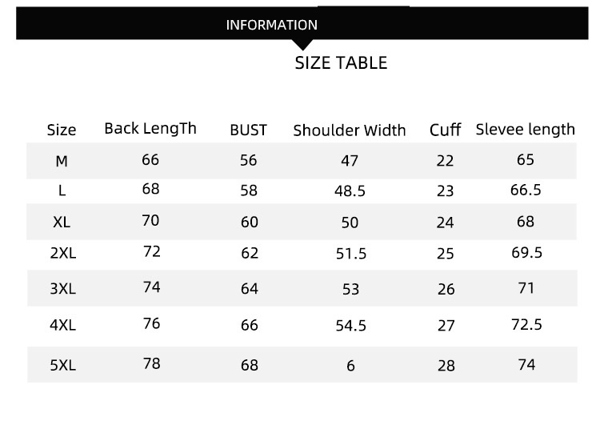
Task: Select the M size row label
Action: (62, 161)
